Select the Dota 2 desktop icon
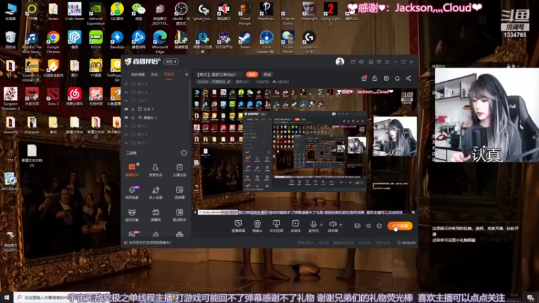The width and height of the screenshot is (539, 303). (x=53, y=96)
